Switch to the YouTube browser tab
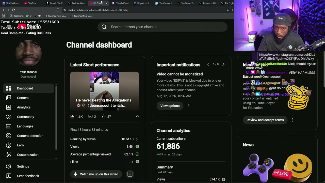 pos(32,3)
